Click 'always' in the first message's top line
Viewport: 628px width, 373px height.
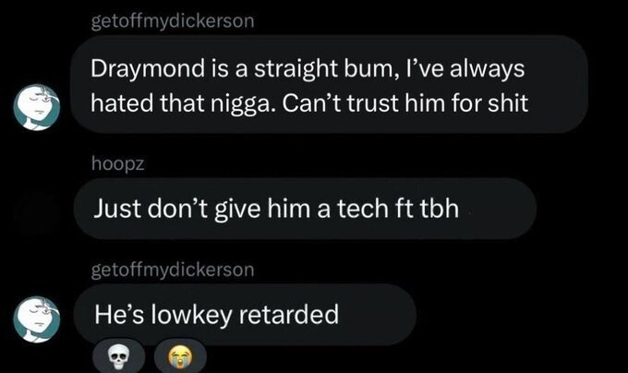[x=487, y=69]
